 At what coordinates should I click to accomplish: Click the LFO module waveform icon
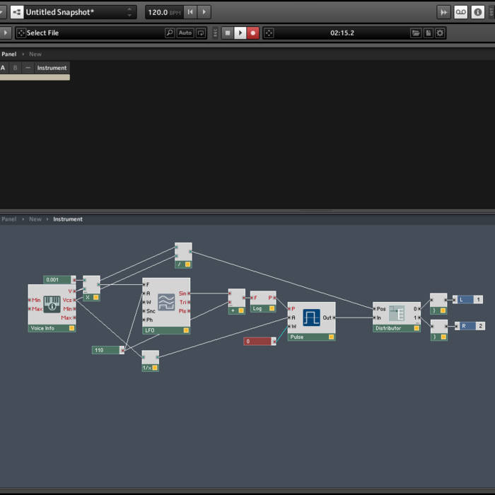click(166, 302)
